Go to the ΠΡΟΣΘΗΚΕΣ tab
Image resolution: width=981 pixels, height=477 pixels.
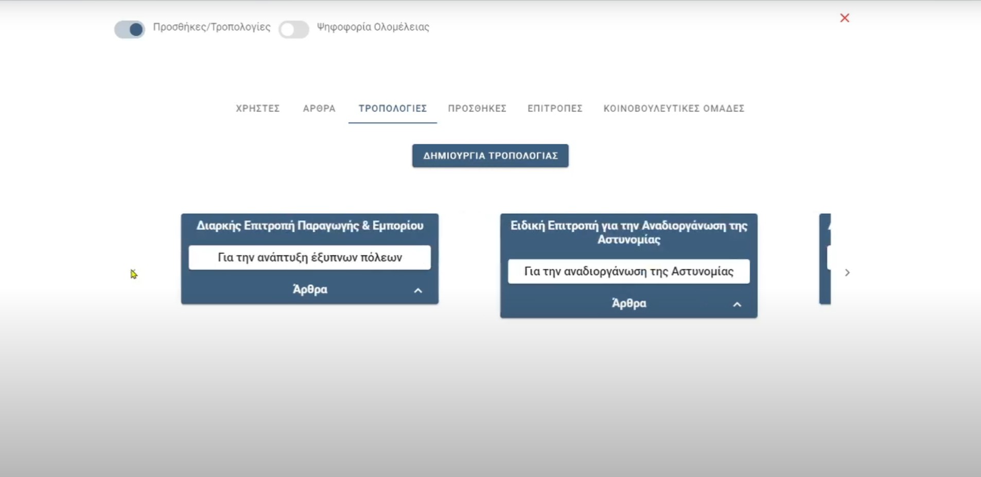pos(477,109)
